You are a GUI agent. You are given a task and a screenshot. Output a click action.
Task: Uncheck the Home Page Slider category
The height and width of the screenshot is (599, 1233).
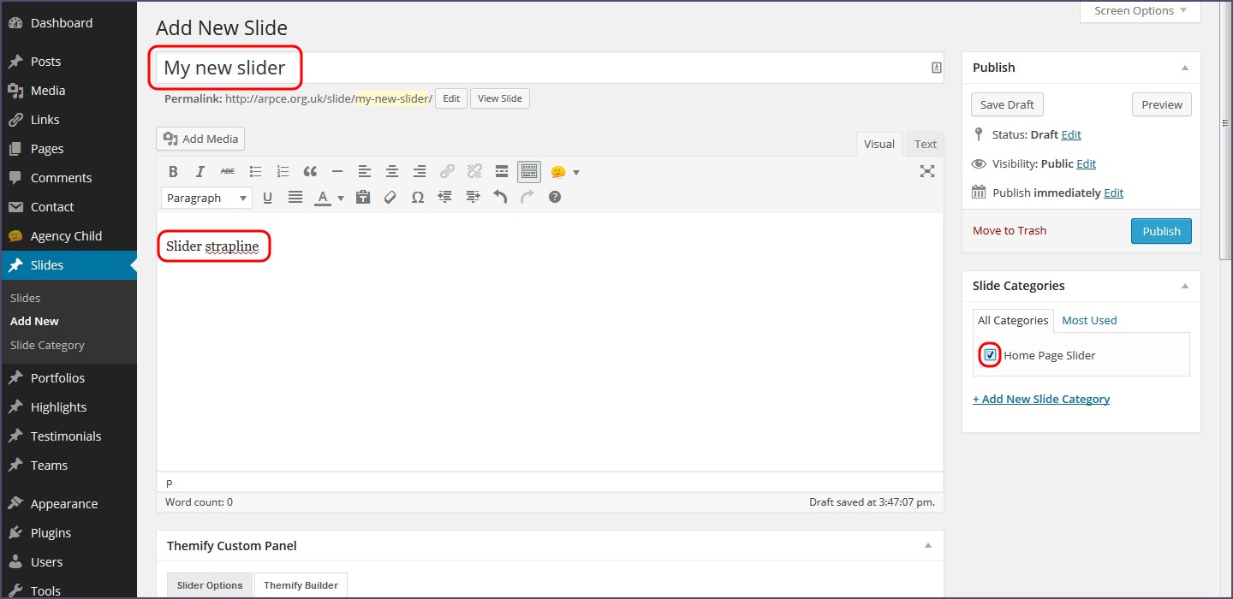[x=990, y=355]
